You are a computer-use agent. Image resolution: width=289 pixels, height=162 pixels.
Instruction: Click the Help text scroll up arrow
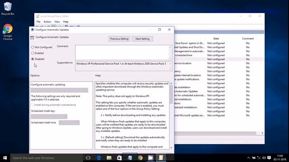171,83
